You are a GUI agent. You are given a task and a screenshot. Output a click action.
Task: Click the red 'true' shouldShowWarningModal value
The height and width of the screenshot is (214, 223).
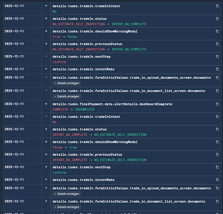(x=57, y=37)
